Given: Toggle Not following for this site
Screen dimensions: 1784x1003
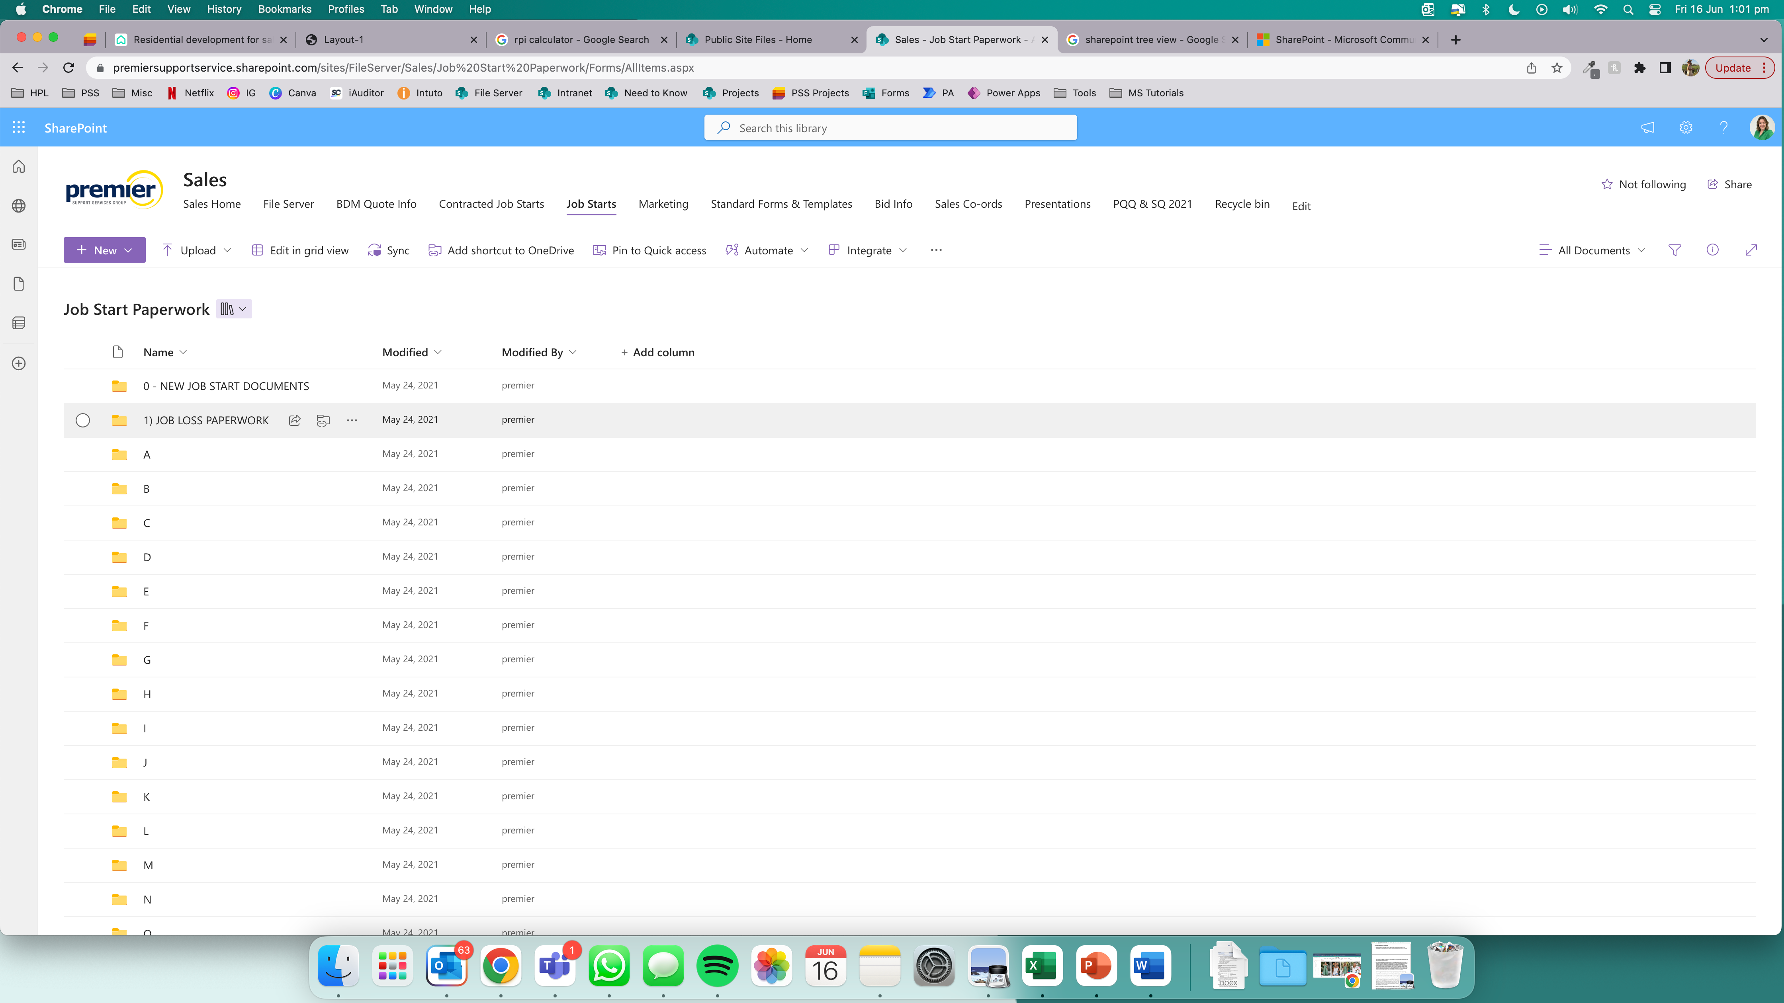Looking at the screenshot, I should (1644, 184).
